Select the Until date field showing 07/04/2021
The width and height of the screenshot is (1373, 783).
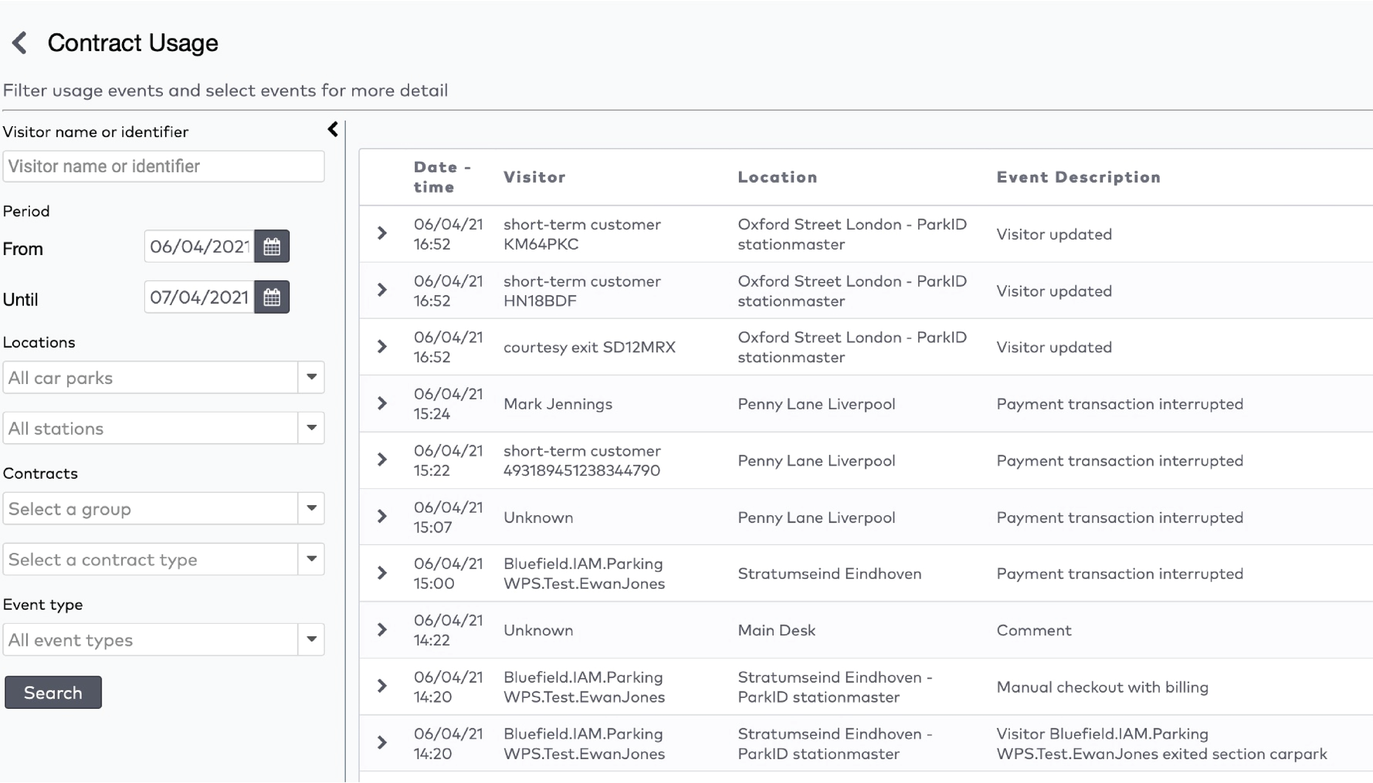[x=199, y=297]
